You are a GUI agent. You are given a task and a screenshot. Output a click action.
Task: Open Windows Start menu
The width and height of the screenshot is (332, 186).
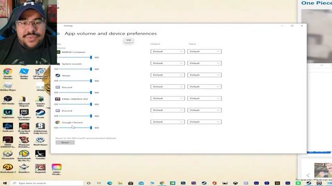[x=5, y=183]
